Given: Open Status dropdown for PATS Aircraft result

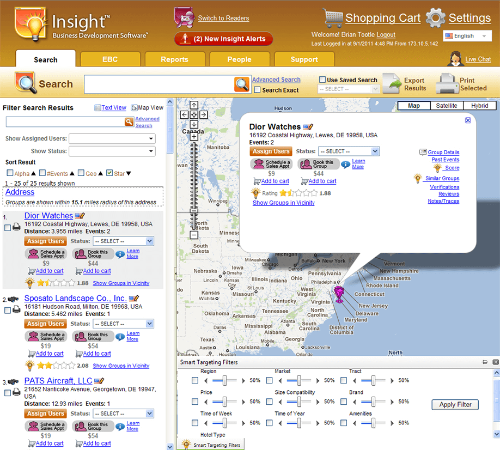Looking at the screenshot, I should coord(124,413).
